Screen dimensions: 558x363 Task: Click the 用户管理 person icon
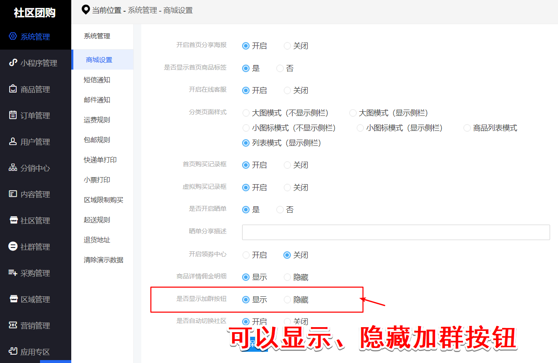coord(13,141)
